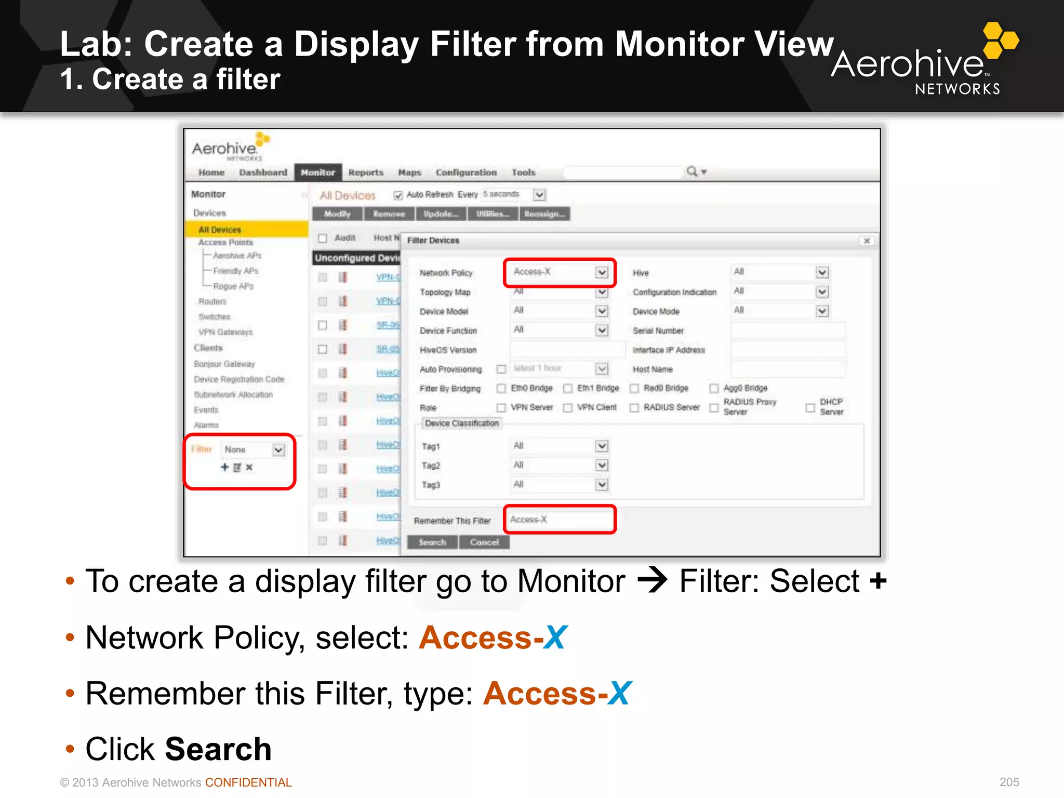Select the Monitor tab
1064x798 pixels.
click(318, 172)
